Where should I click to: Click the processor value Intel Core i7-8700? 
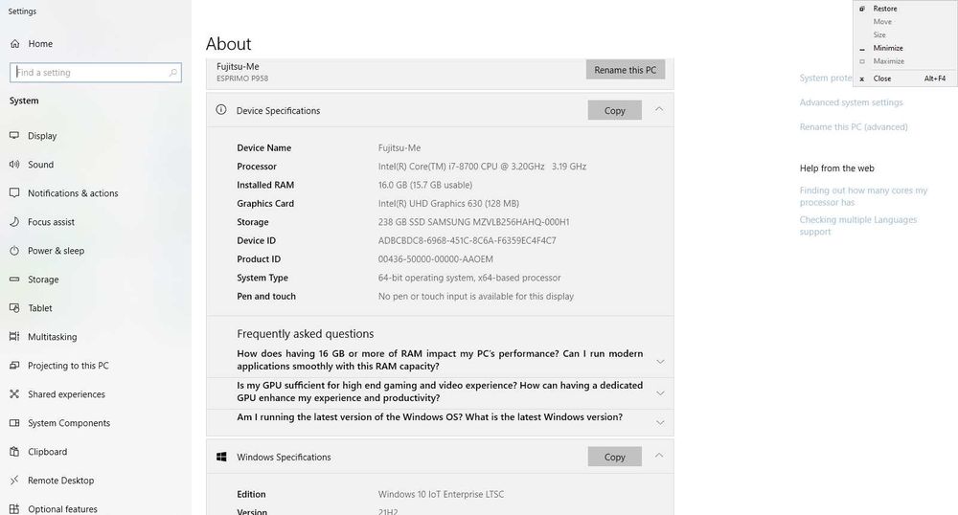pyautogui.click(x=482, y=166)
